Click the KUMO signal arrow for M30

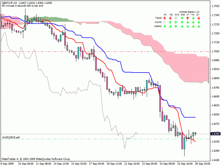point(182,22)
